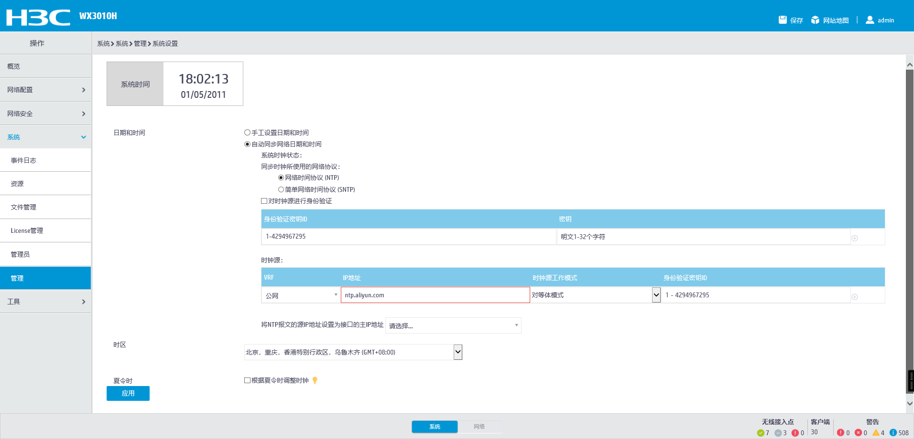Viewport: 914px width, 439px height.
Task: Expand the 网络安全 sidebar menu
Action: 45,114
